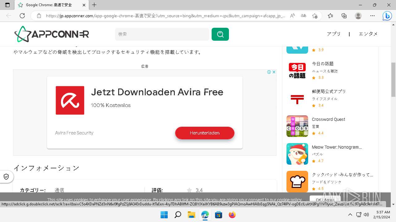This screenshot has height=222, width=396.
Task: Open the volume tray icon
Action: pyautogui.click(x=366, y=215)
